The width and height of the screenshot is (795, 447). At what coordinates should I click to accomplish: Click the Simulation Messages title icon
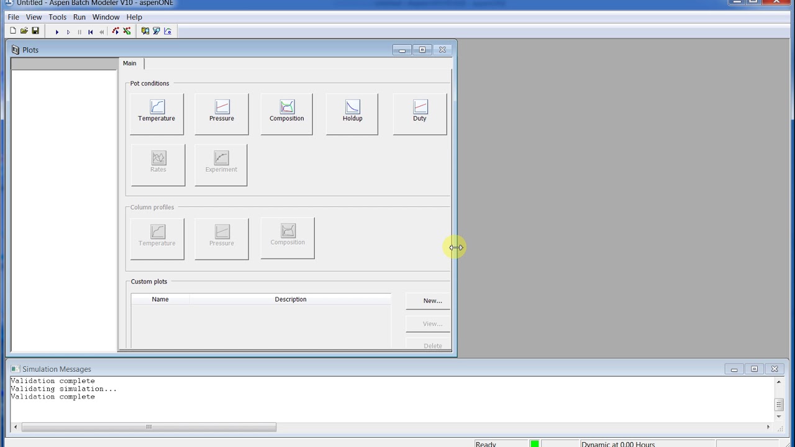(16, 369)
